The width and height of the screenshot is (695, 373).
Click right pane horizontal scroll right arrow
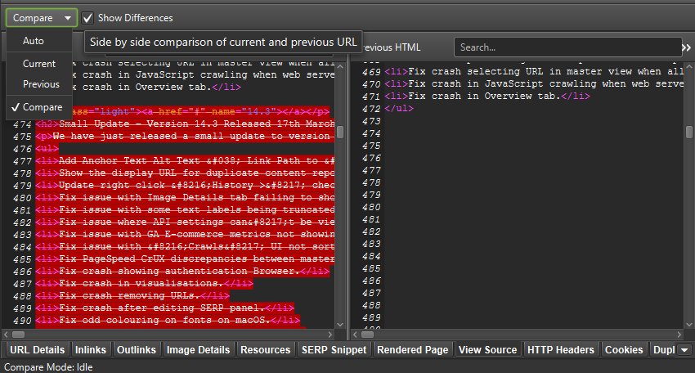679,335
